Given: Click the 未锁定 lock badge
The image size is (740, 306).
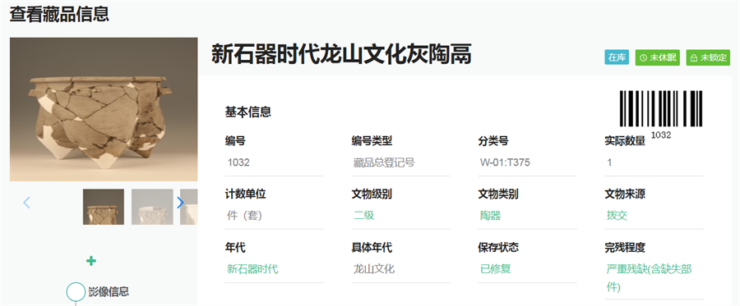Looking at the screenshot, I should [708, 57].
